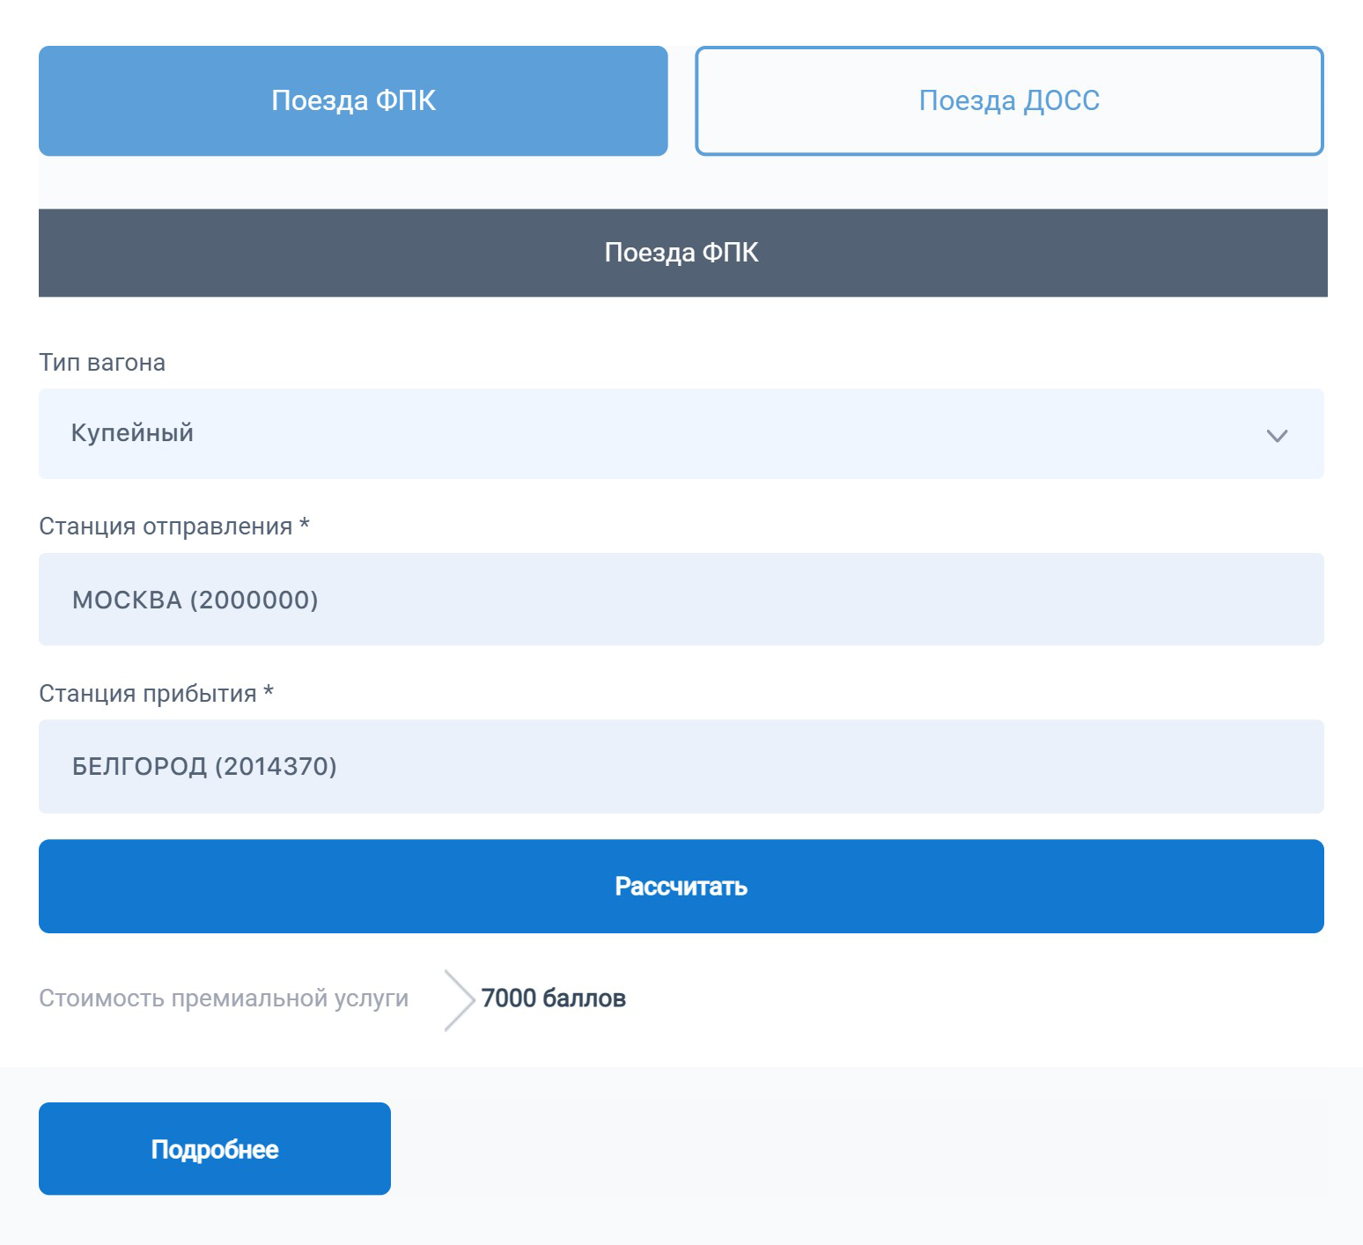The height and width of the screenshot is (1245, 1363).
Task: Click the Тип вагона label
Action: click(x=102, y=362)
